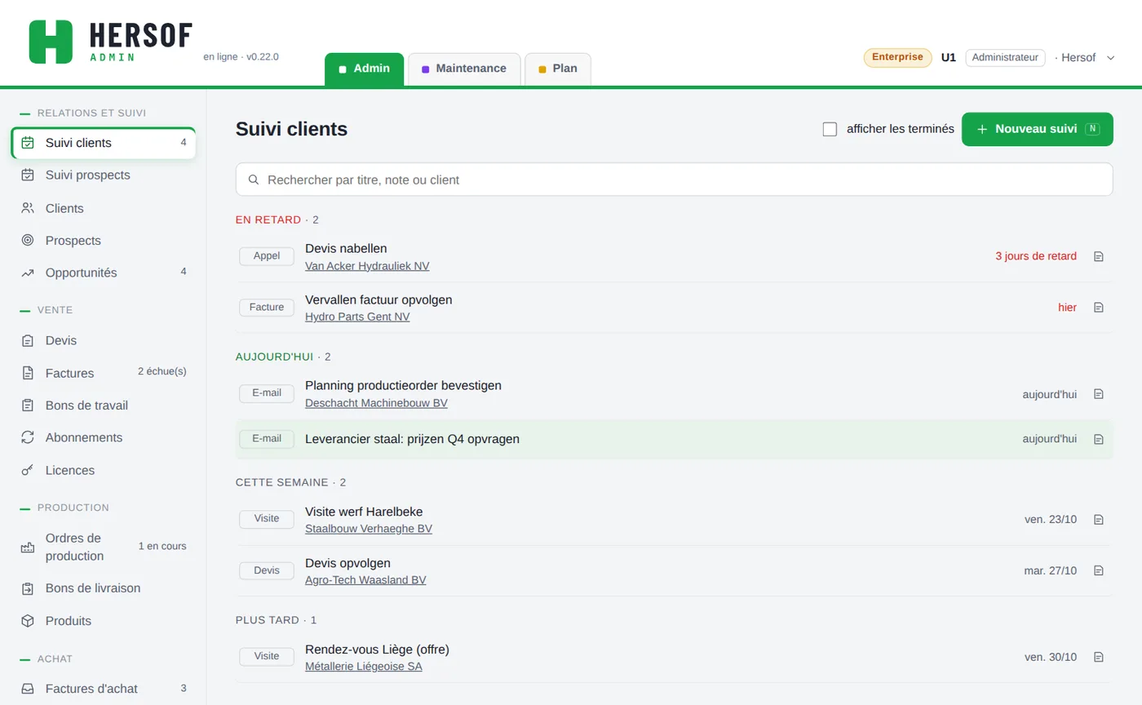The height and width of the screenshot is (705, 1142).
Task: Open note icon for Vervallen factuur opvolgen
Action: (1099, 308)
